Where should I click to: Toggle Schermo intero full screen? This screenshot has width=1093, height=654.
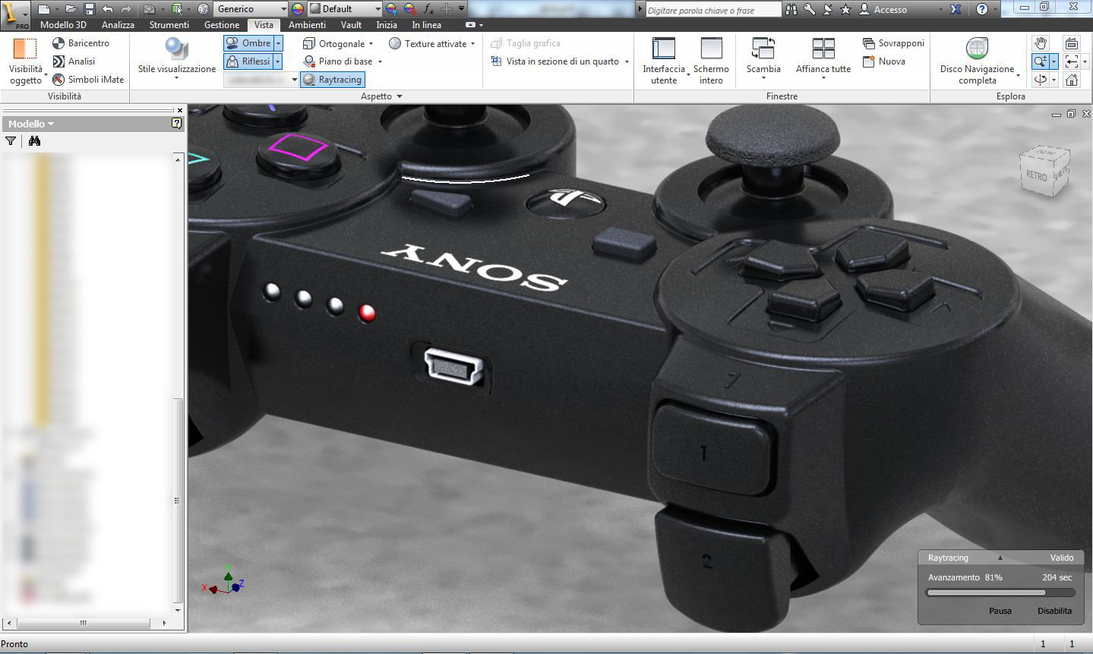(711, 61)
